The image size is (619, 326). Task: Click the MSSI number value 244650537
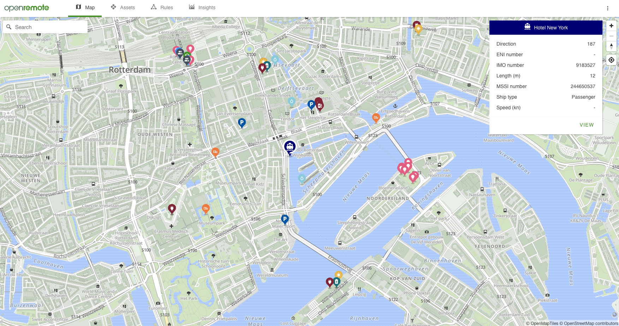[583, 86]
